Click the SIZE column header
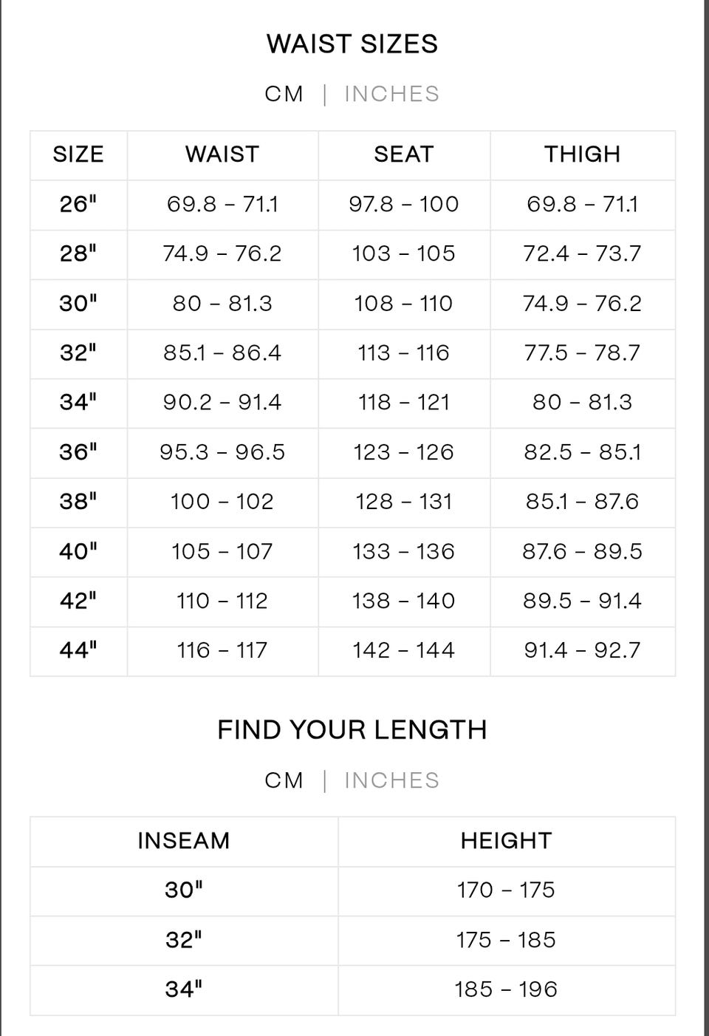This screenshot has height=1036, width=709. tap(78, 154)
